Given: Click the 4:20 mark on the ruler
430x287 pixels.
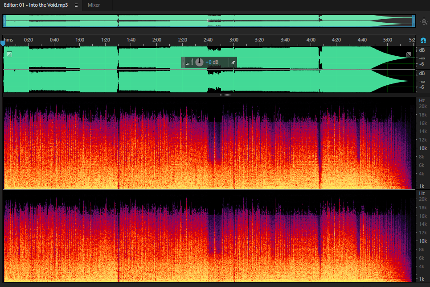Looking at the screenshot, I should click(x=336, y=40).
